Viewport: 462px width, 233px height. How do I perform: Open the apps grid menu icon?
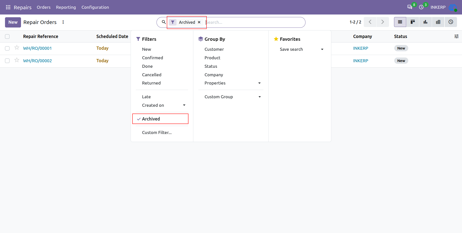tap(8, 7)
